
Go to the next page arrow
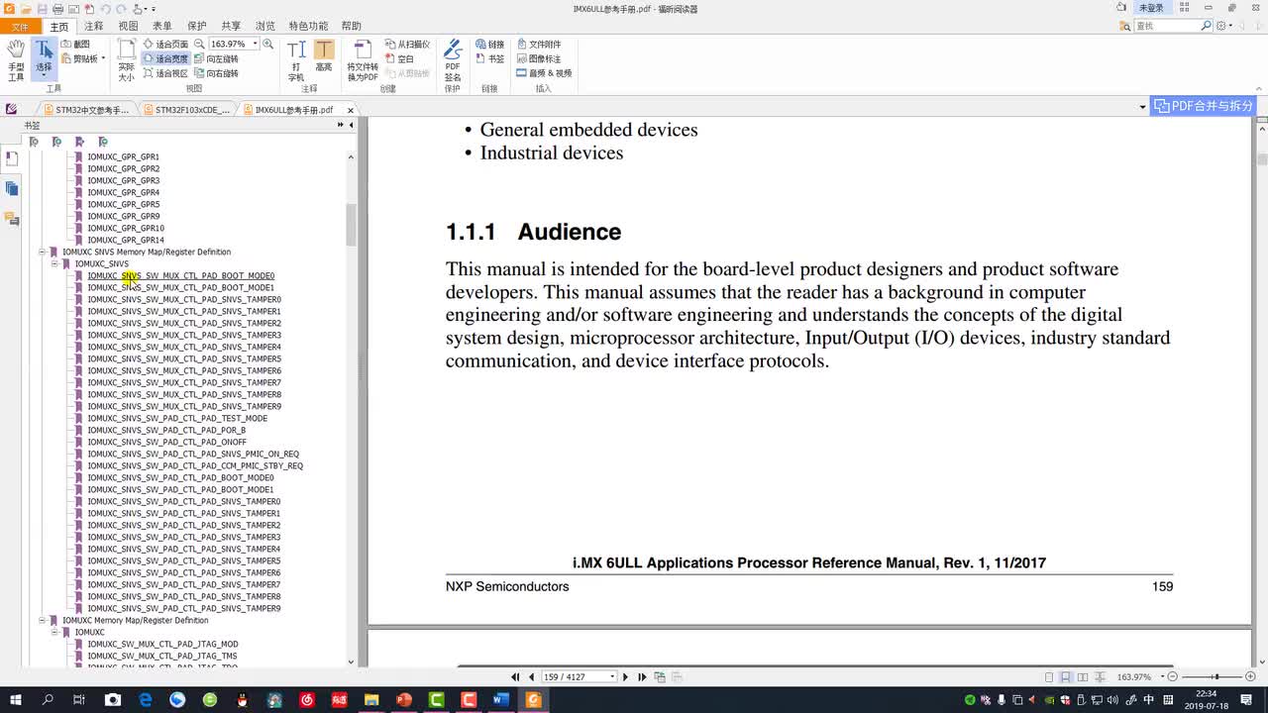pos(625,676)
